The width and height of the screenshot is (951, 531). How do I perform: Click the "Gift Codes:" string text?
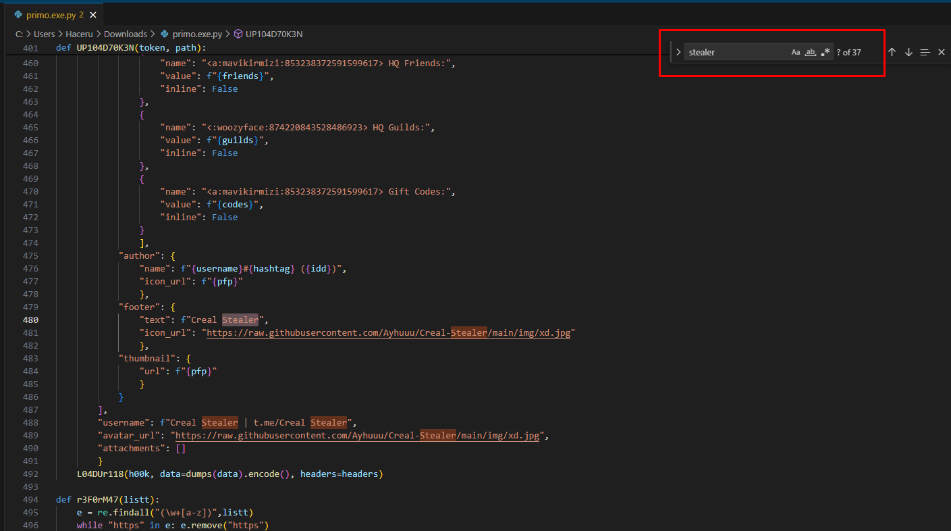point(419,192)
